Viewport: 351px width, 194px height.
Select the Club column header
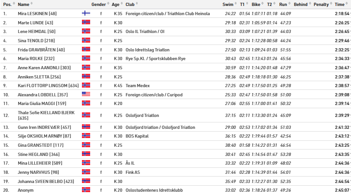pyautogui.click(x=130, y=4)
